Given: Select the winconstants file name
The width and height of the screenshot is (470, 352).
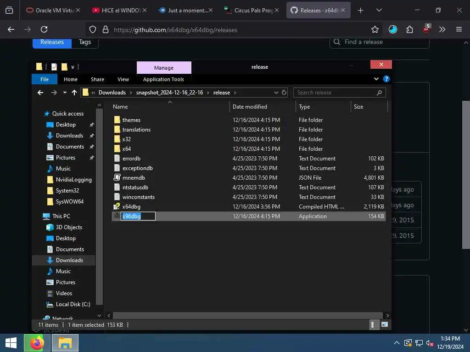Looking at the screenshot, I should click(x=139, y=197).
